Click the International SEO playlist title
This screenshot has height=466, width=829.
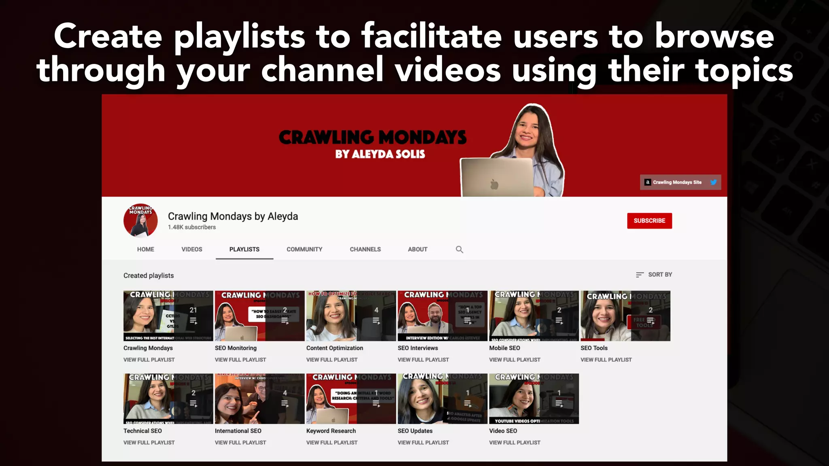(x=238, y=431)
